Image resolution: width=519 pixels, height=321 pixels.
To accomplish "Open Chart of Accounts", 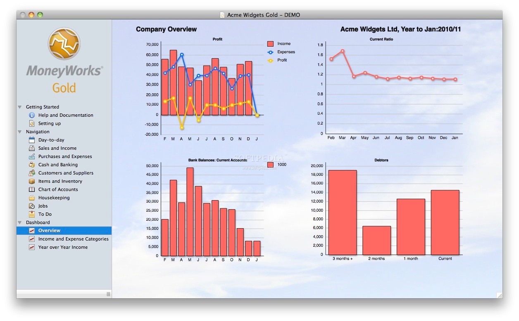I will pos(58,189).
